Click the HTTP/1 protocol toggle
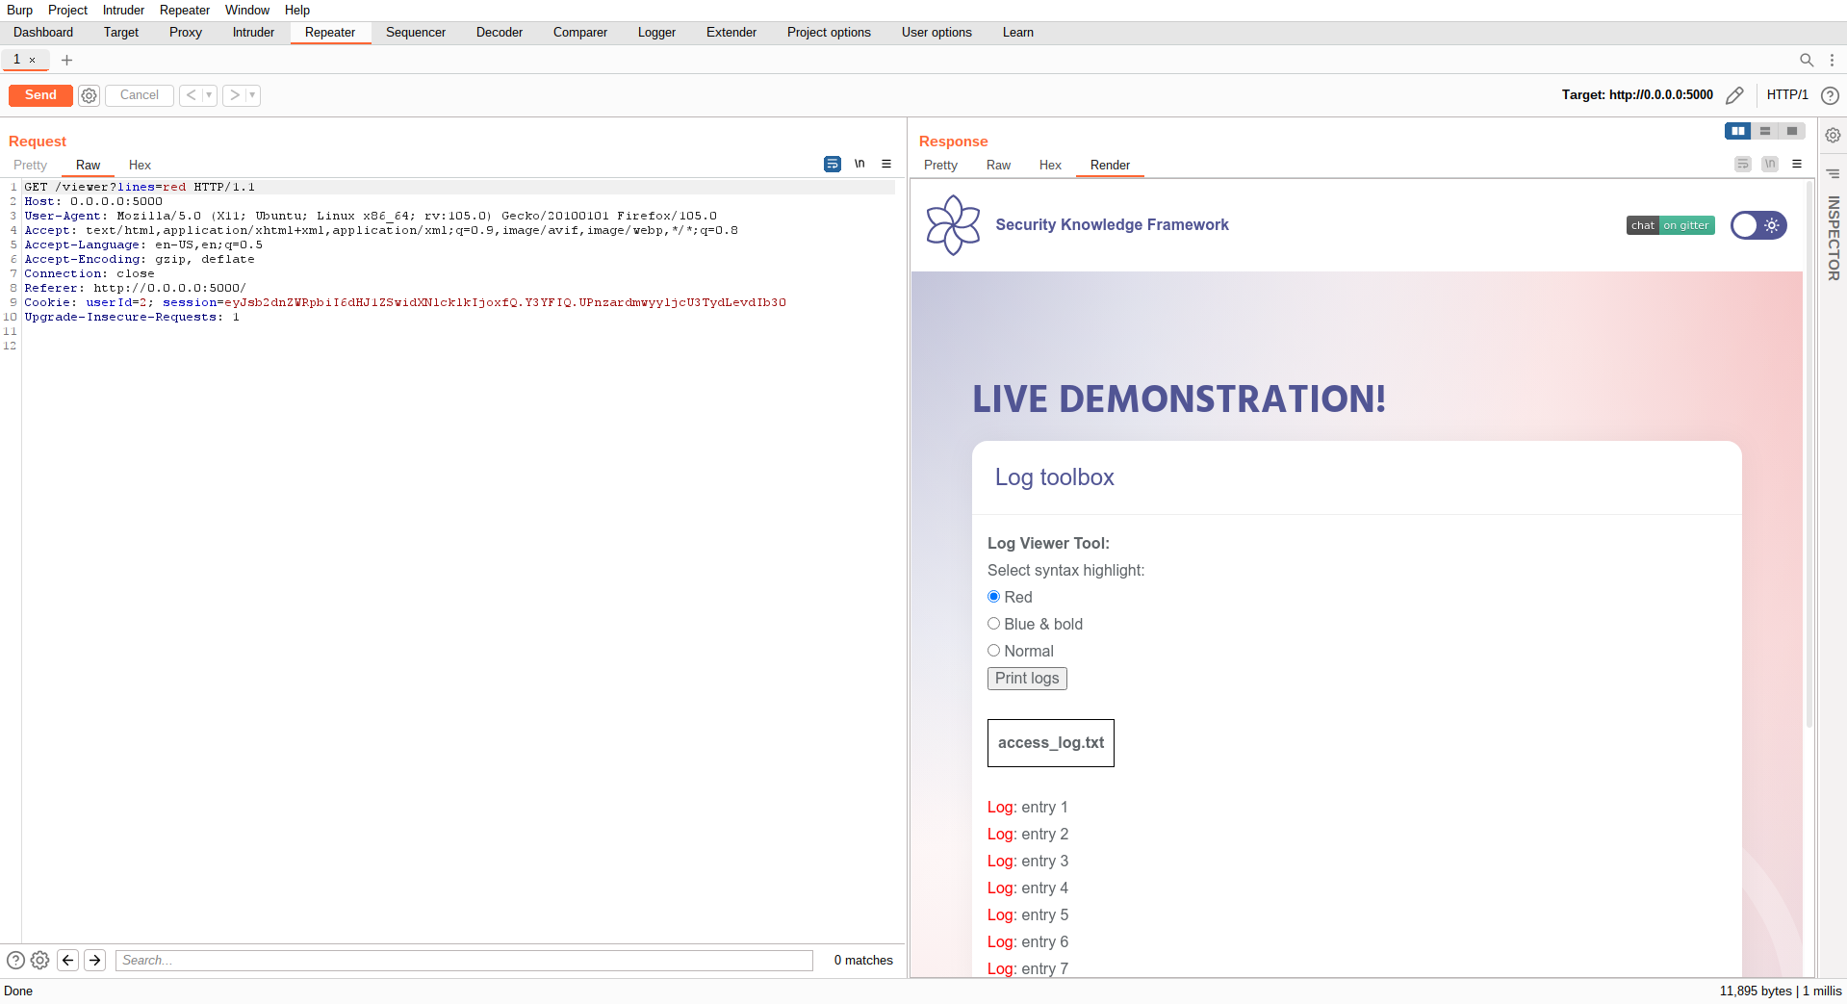The height and width of the screenshot is (1004, 1847). click(x=1787, y=95)
